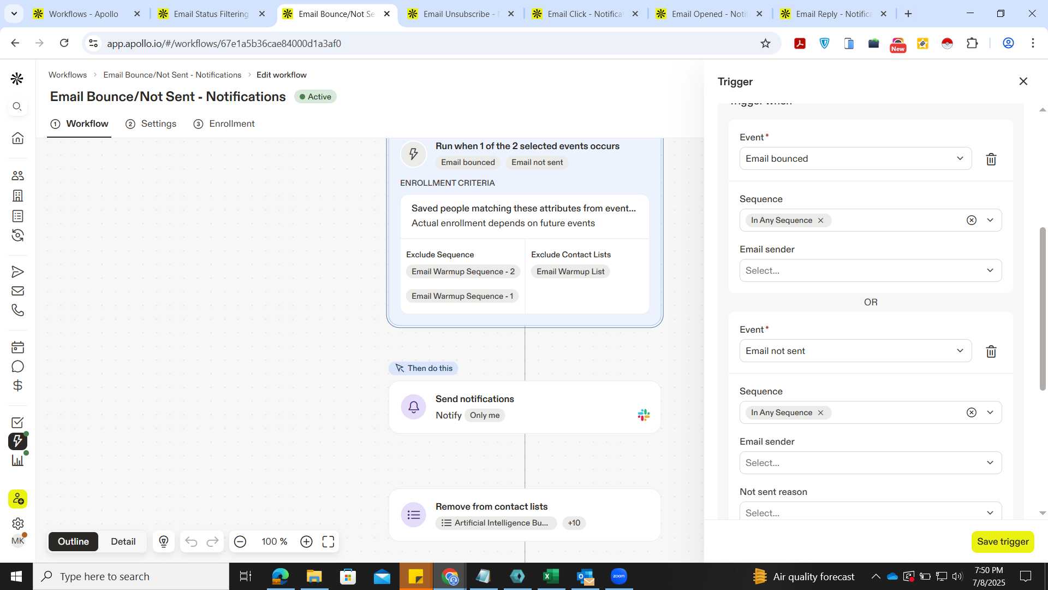Click the yellow invite user icon
Image resolution: width=1048 pixels, height=590 pixels.
17,499
